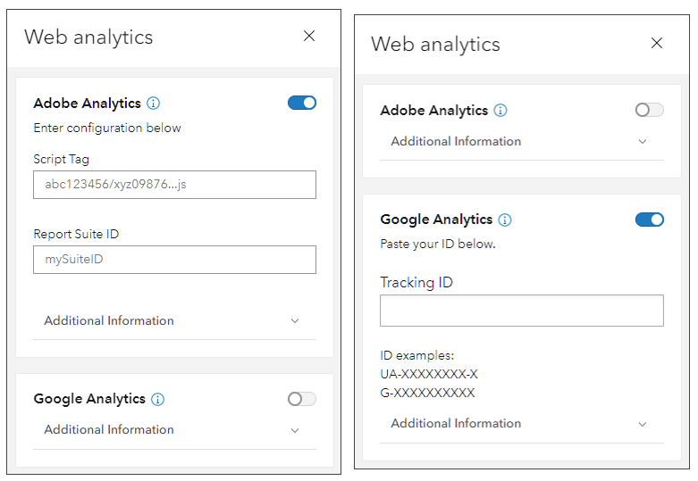
Task: Close the right Web analytics panel
Action: pos(657,43)
